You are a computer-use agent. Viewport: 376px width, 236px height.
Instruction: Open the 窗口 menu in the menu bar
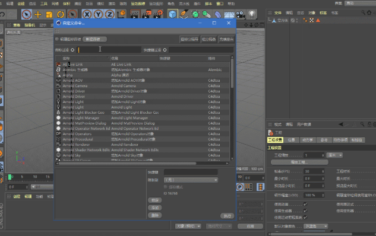[220, 4]
